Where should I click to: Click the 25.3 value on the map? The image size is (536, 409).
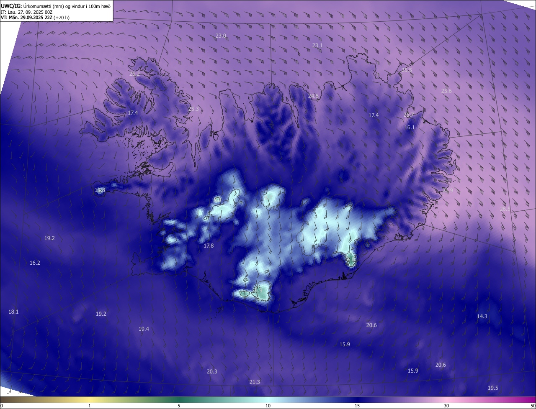click(x=193, y=109)
